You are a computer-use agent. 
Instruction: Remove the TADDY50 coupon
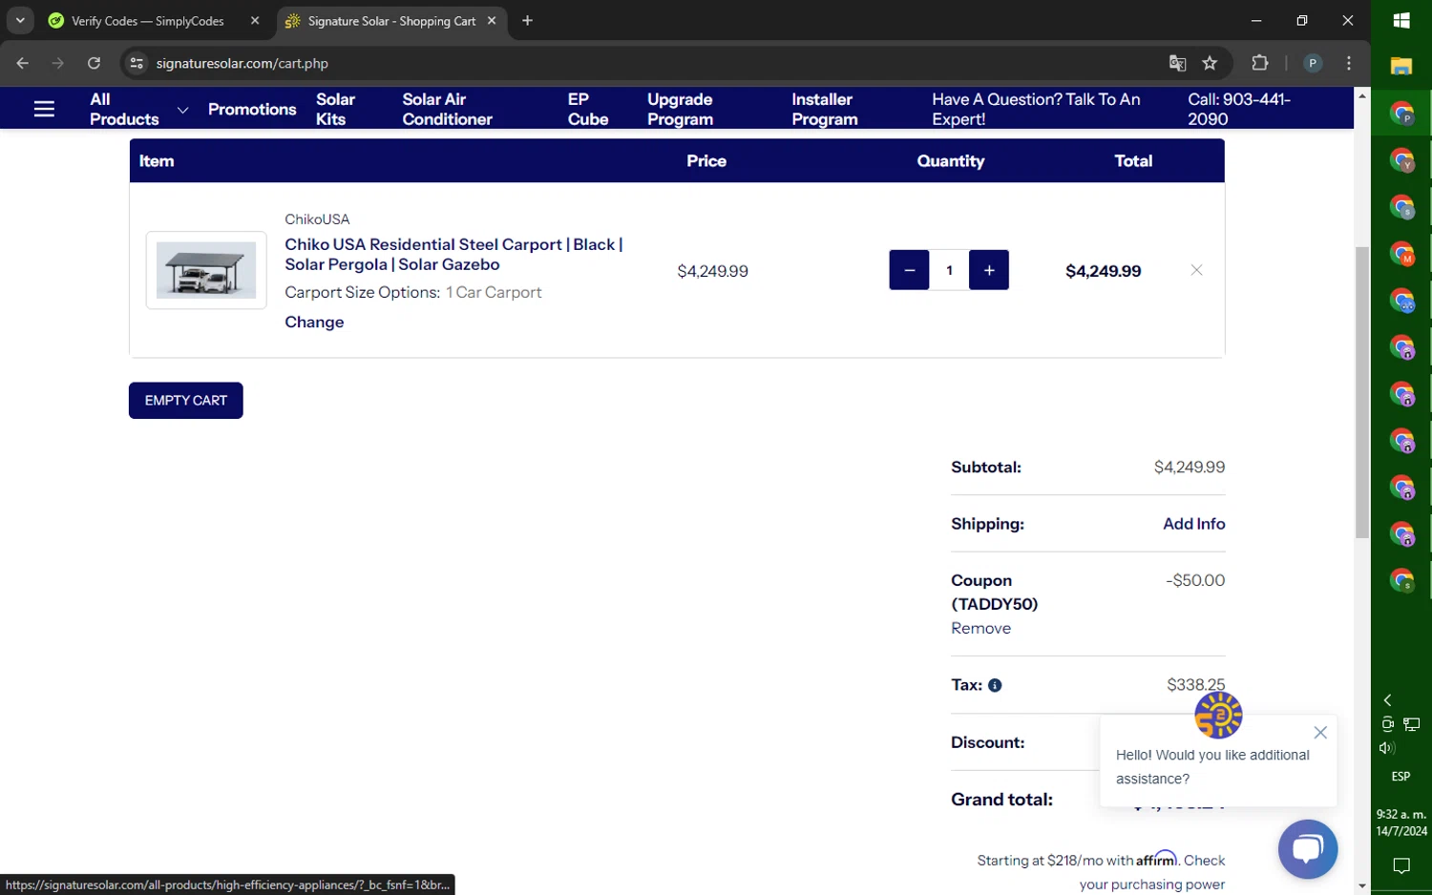(980, 628)
